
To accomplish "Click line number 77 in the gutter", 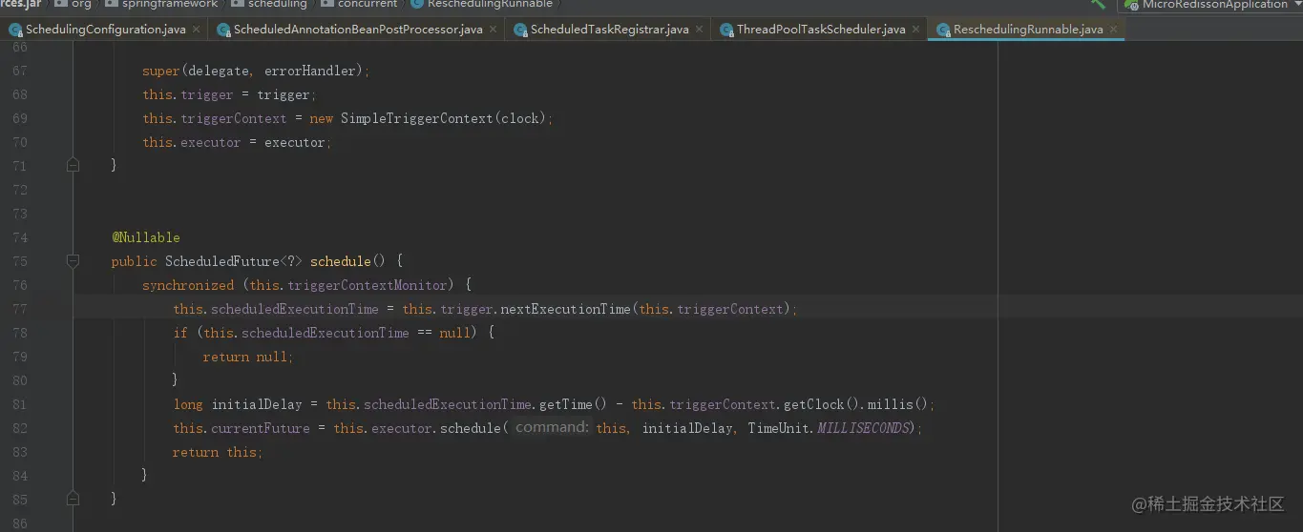I will (x=20, y=309).
